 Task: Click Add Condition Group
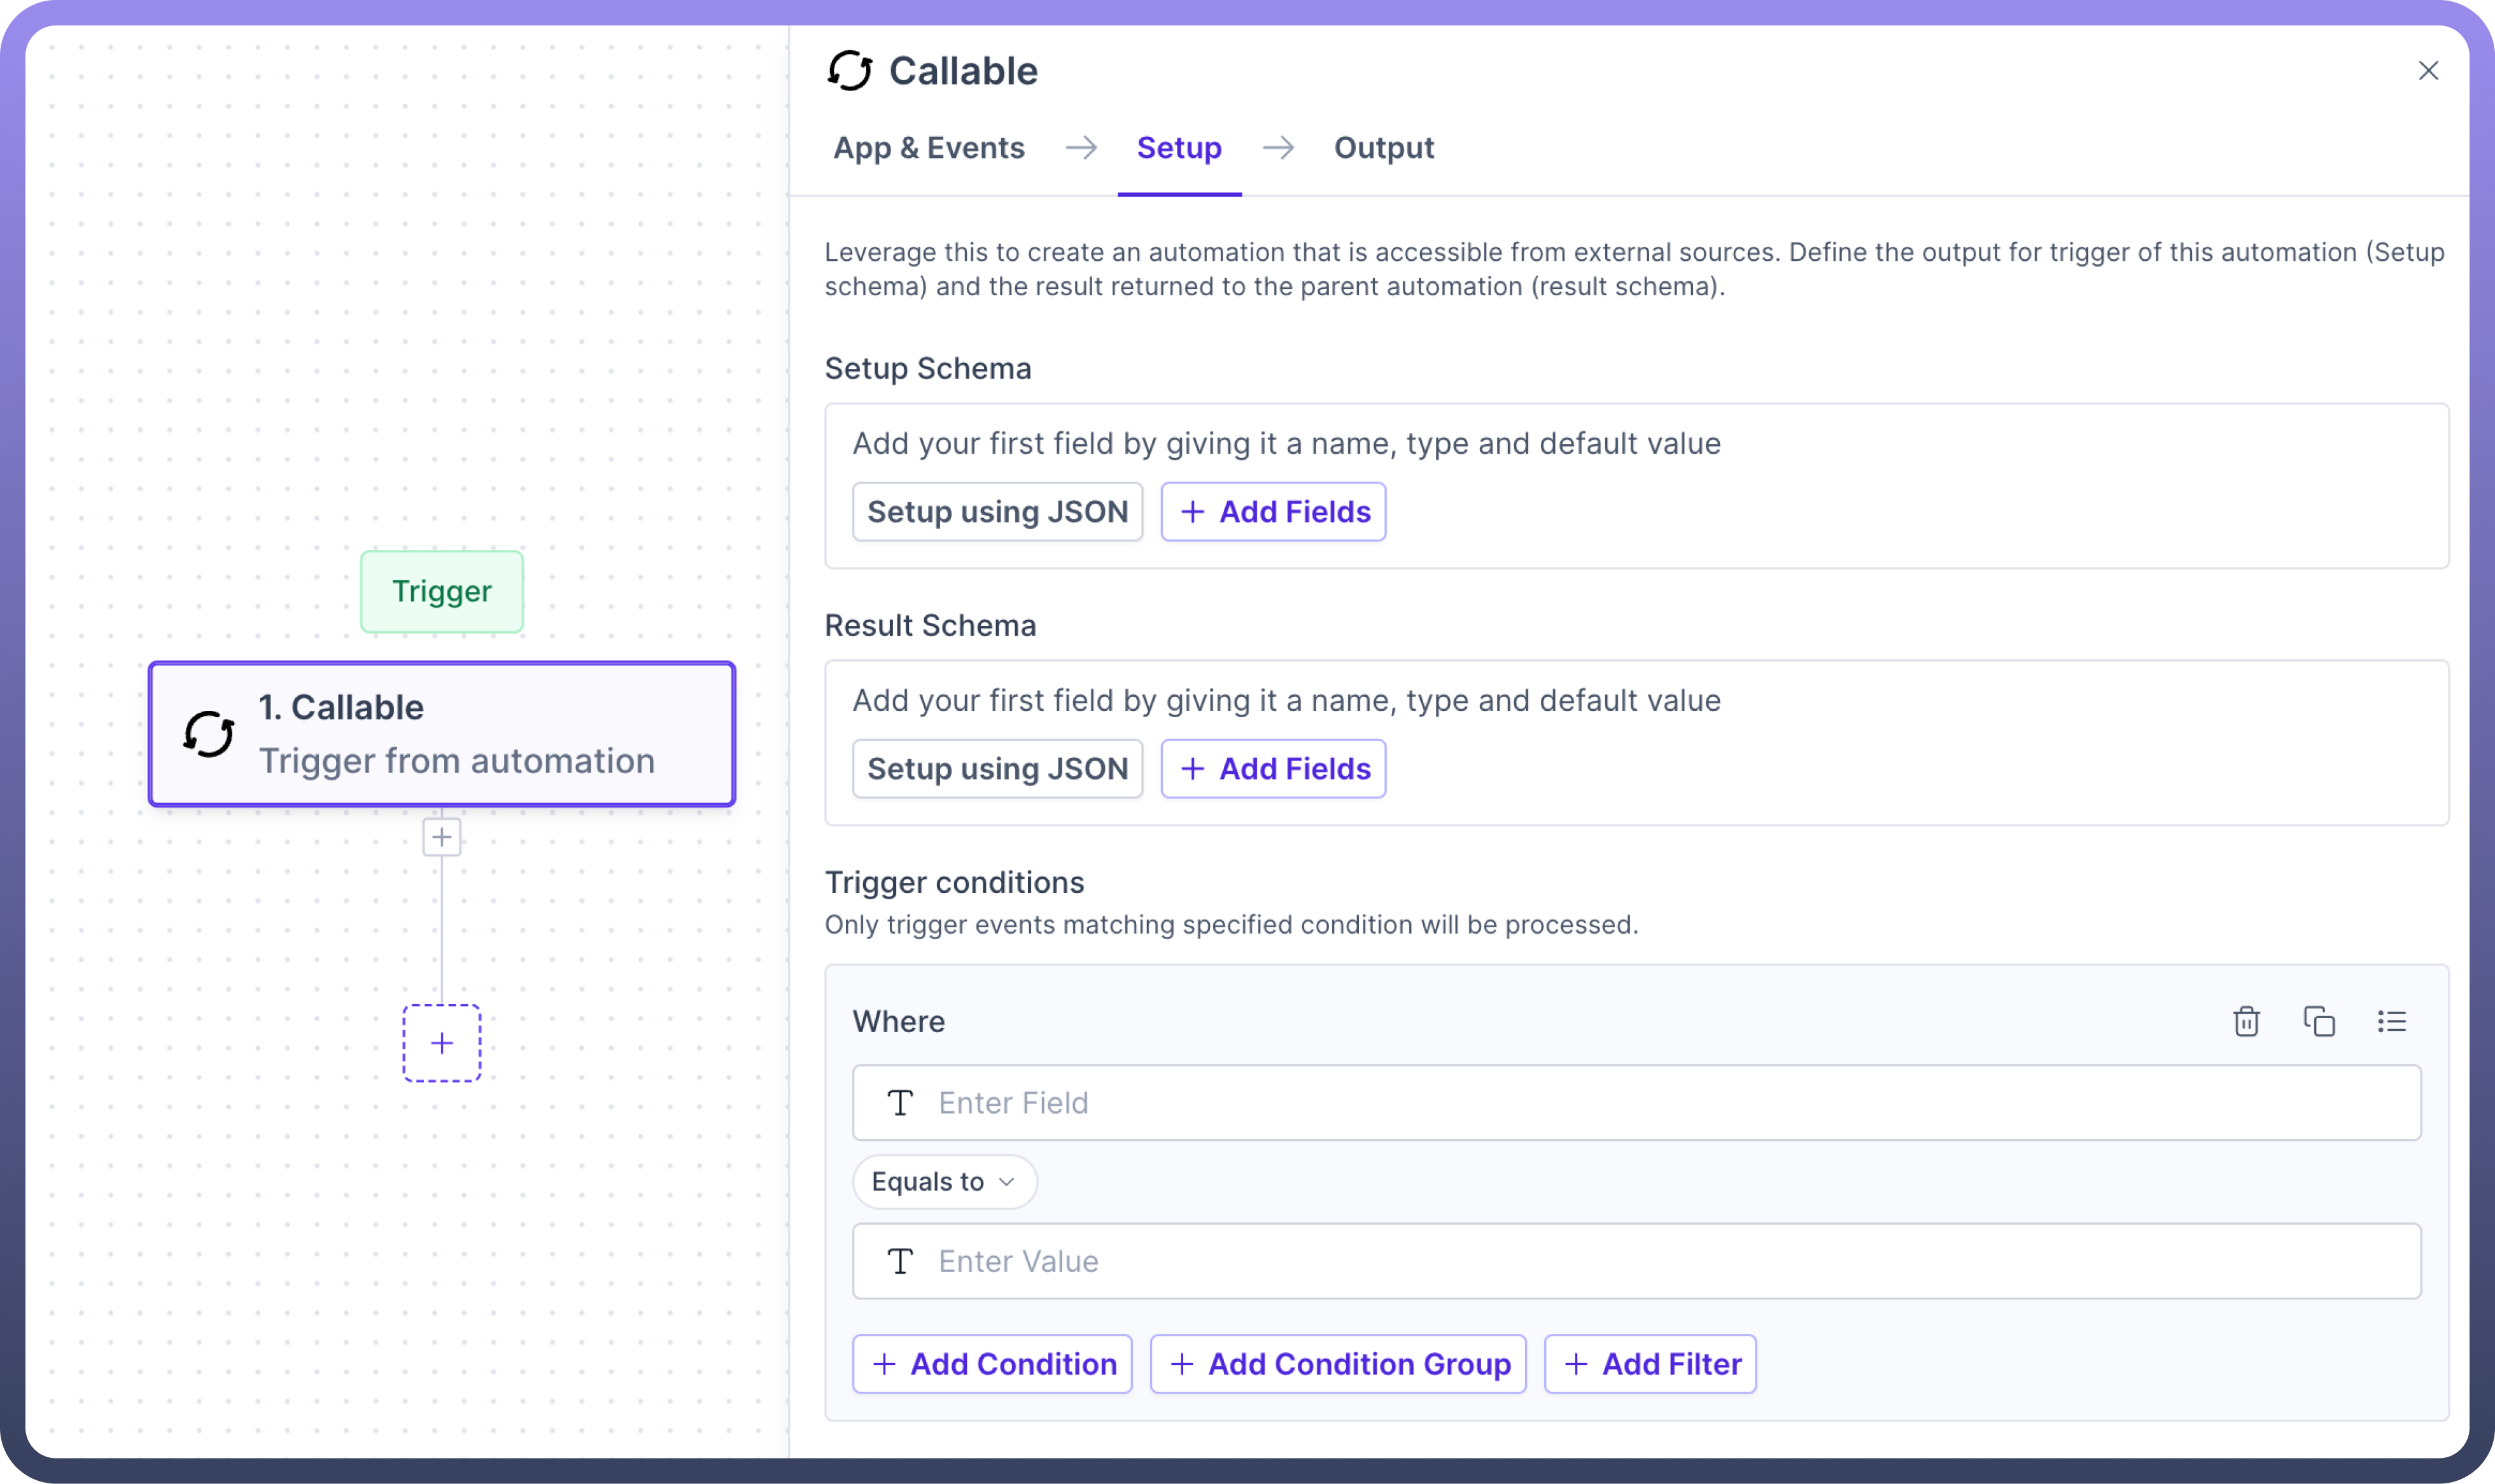coord(1338,1364)
